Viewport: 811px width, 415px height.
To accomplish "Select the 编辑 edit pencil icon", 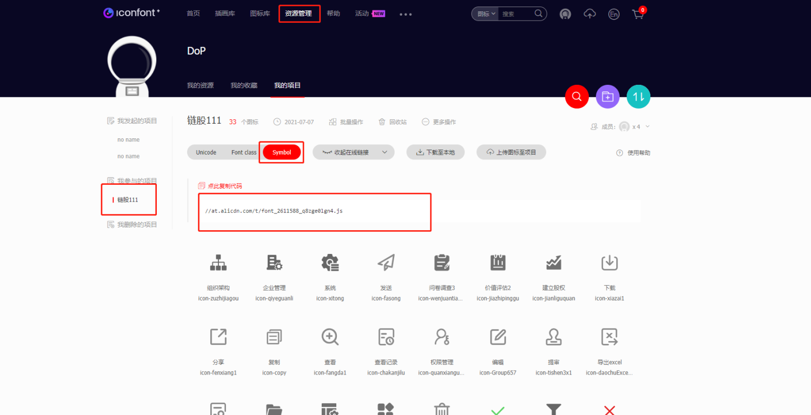I will [498, 337].
